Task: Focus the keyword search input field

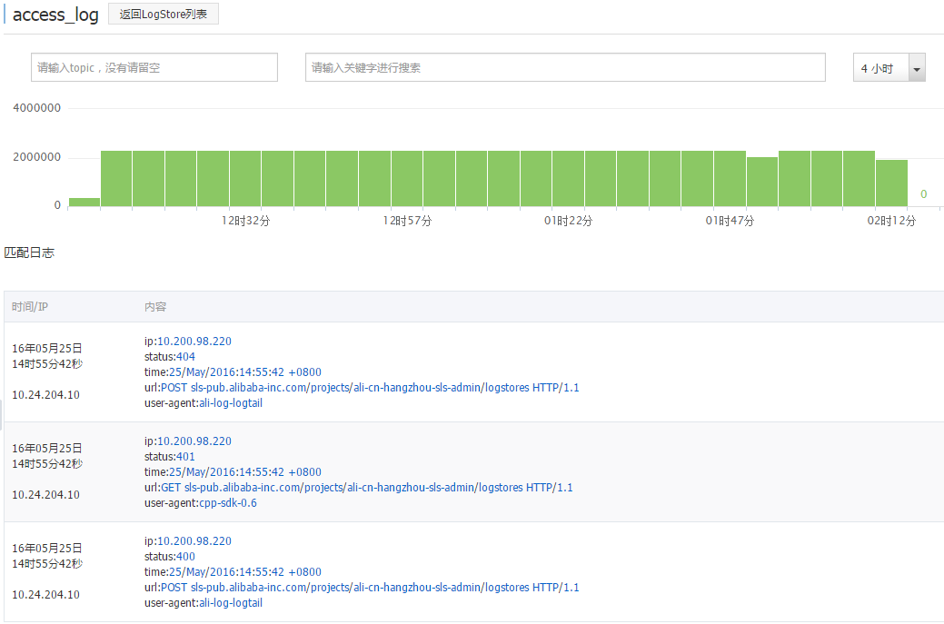Action: (565, 67)
